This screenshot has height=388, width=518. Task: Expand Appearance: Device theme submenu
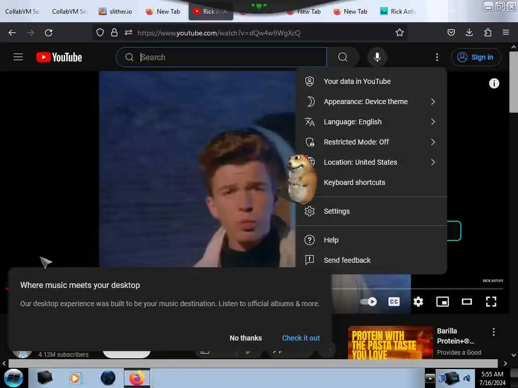(x=371, y=102)
